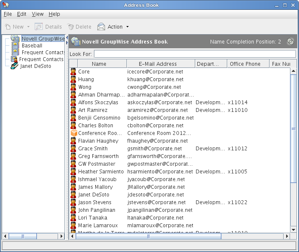Click the user icon for Grace Smith
299x252 pixels.
pos(73,148)
